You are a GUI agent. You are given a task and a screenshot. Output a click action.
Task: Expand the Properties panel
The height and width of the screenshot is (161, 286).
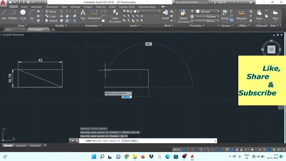click(197, 25)
